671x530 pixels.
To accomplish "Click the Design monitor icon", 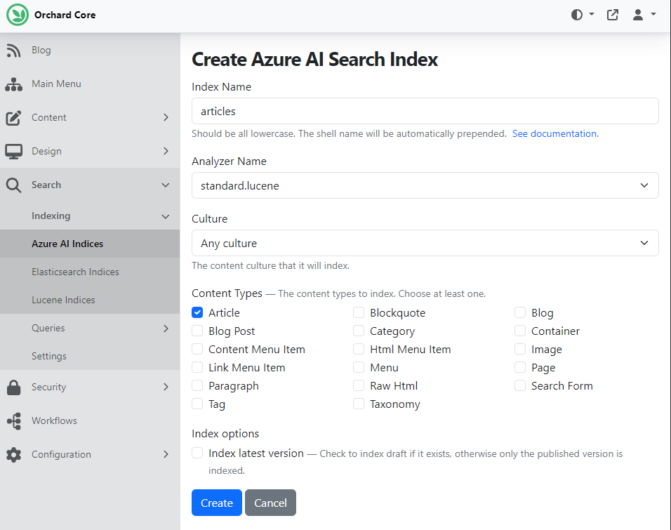I will tap(14, 152).
